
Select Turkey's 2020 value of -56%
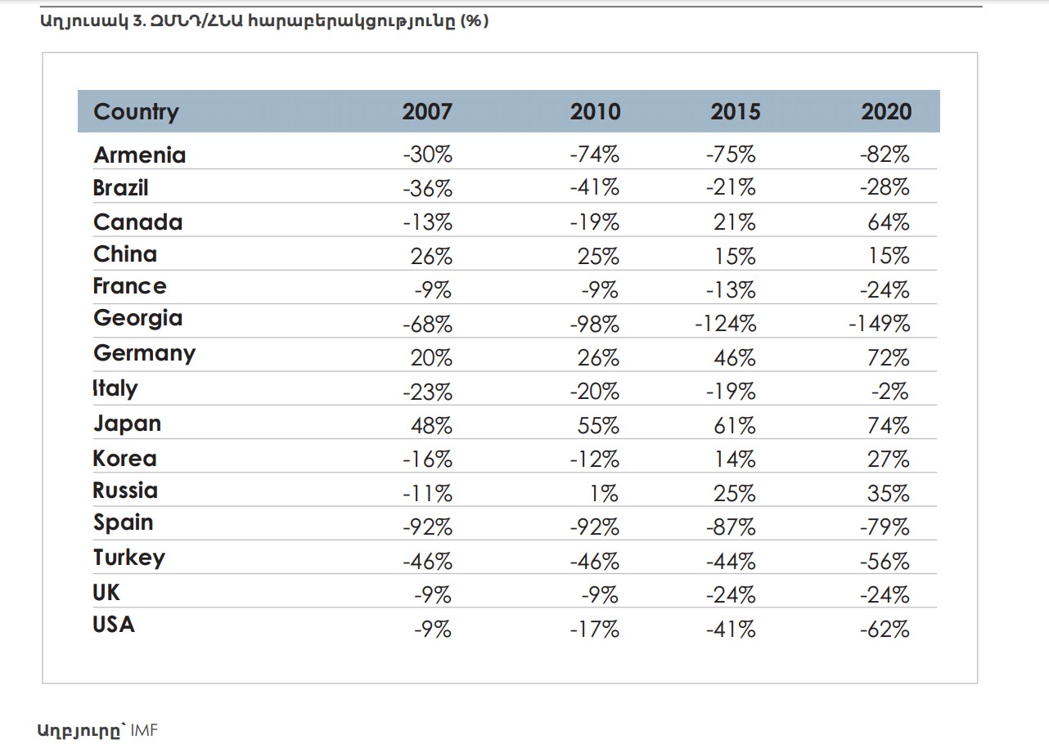pos(885,562)
